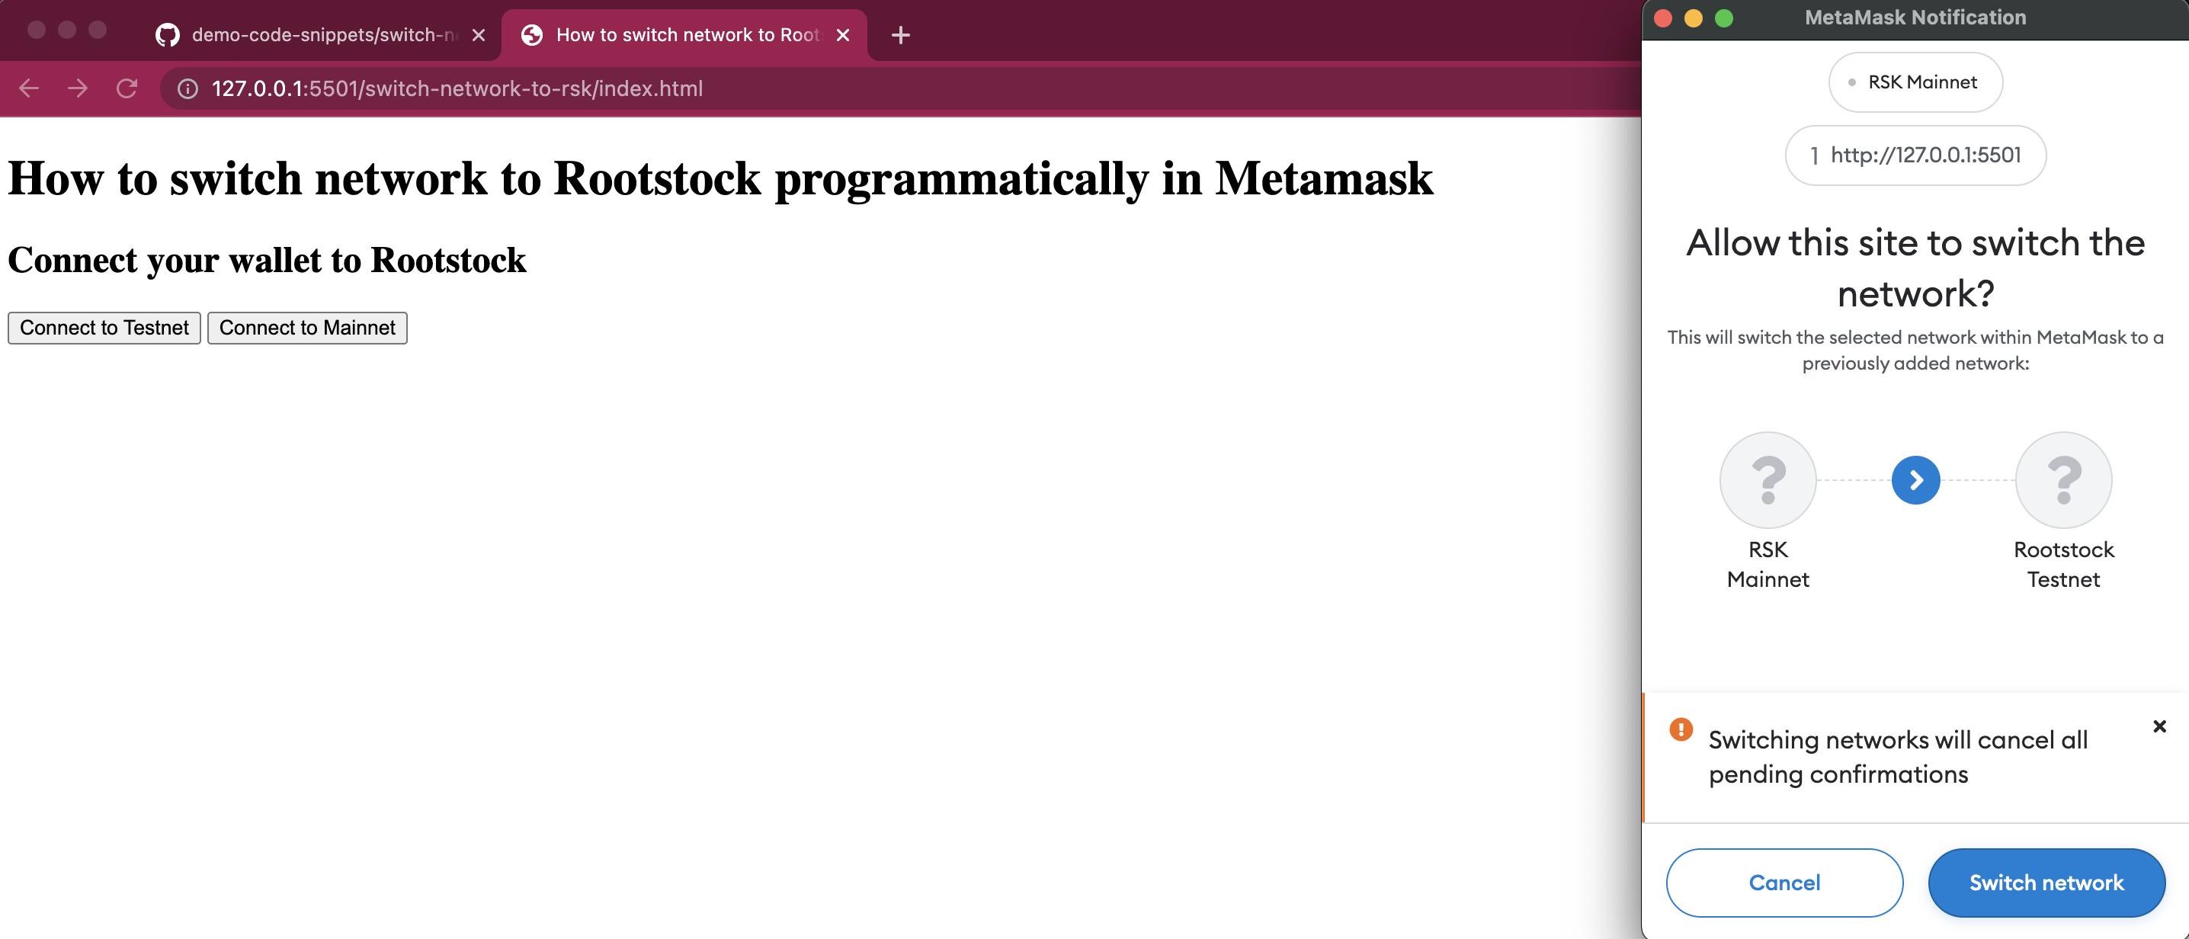Screen dimensions: 2189x939
Task: Click the How to switch network tab
Action: tap(684, 34)
